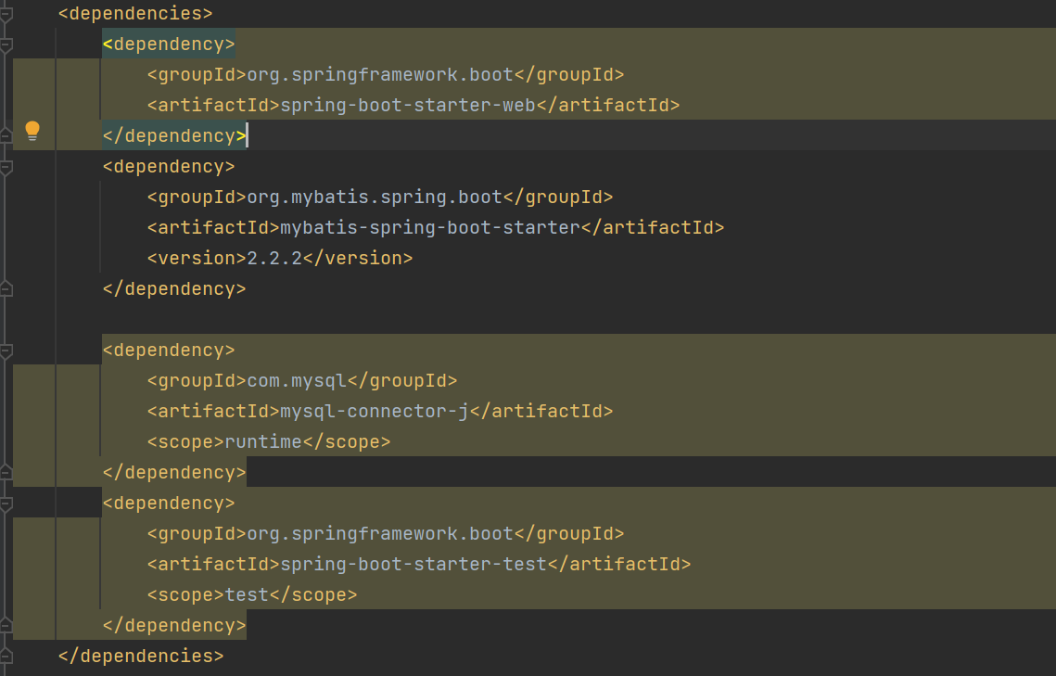Click the opening <dependency> tag above com.mysql
Screen dimensions: 1056x676
pos(169,351)
